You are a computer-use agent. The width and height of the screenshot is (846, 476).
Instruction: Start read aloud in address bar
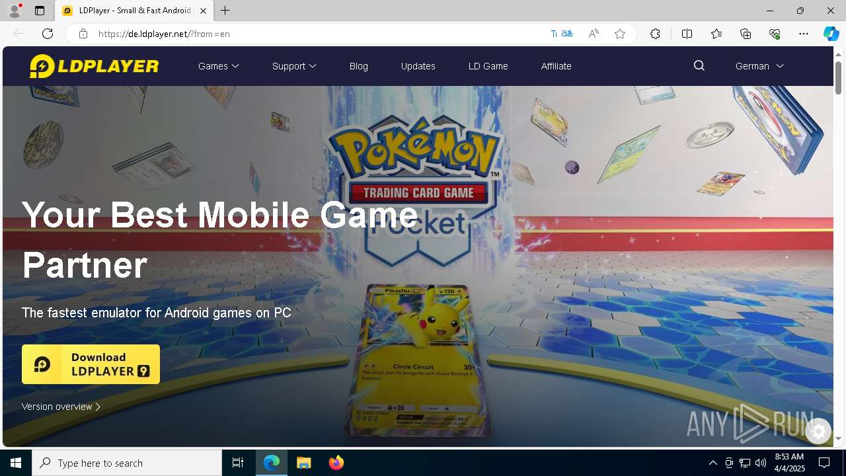pyautogui.click(x=594, y=34)
